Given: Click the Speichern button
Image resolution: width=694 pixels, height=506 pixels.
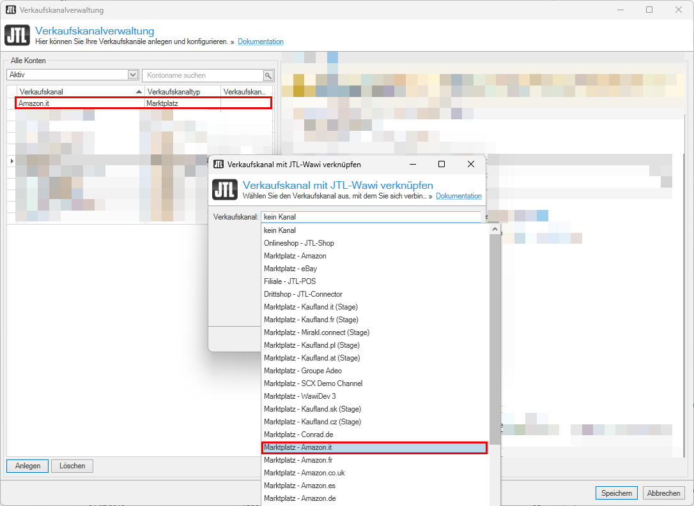Looking at the screenshot, I should point(617,493).
